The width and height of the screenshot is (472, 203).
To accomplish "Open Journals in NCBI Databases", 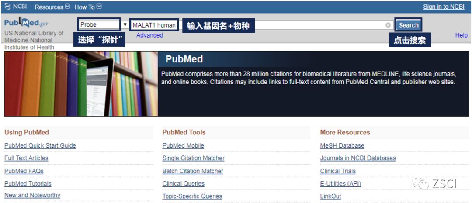I will tap(358, 158).
